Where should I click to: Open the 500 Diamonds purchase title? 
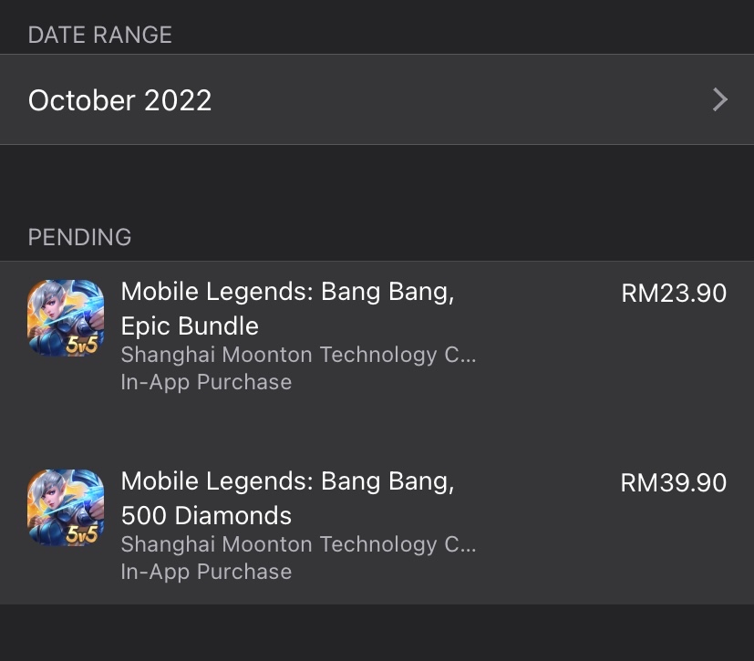[206, 515]
